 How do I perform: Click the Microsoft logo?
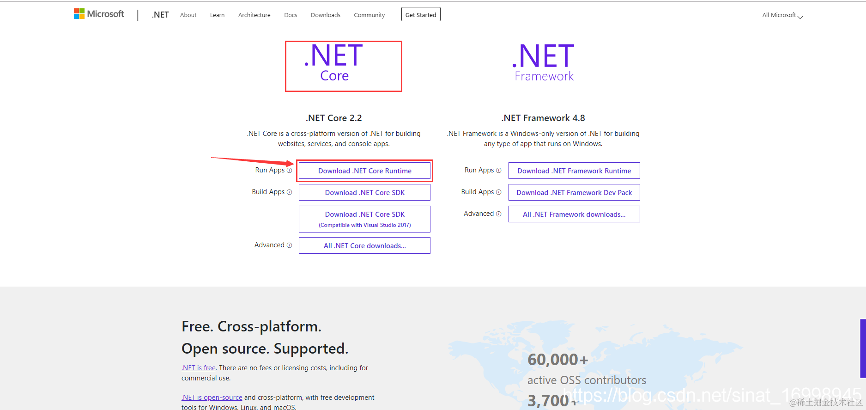tap(99, 14)
